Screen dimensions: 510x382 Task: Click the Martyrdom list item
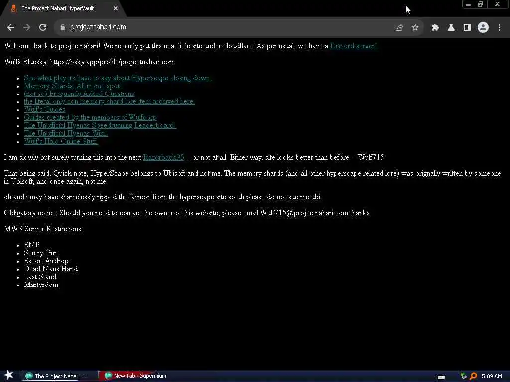[41, 285]
